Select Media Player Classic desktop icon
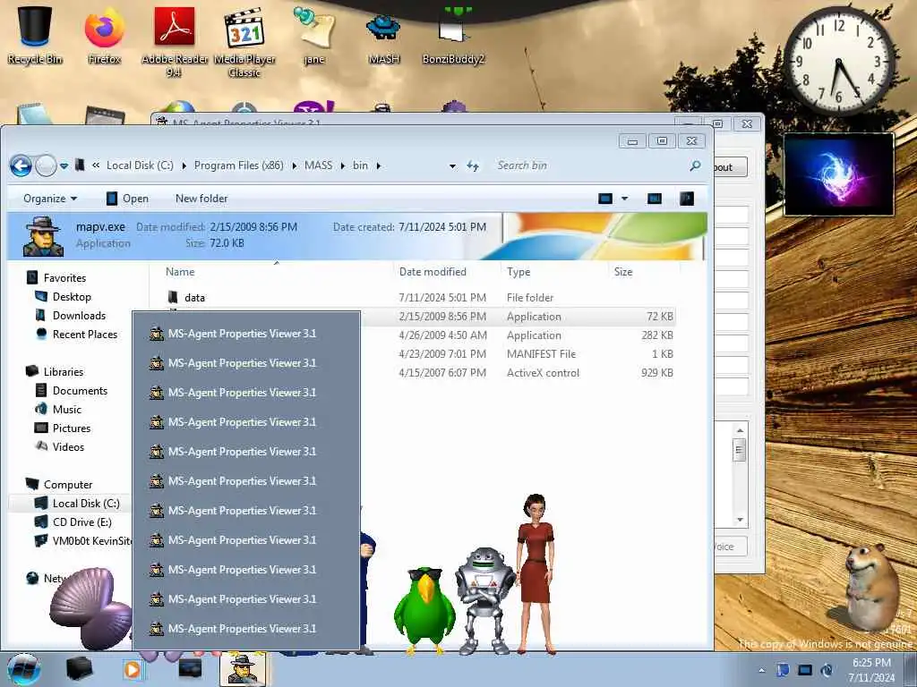 coord(244,41)
